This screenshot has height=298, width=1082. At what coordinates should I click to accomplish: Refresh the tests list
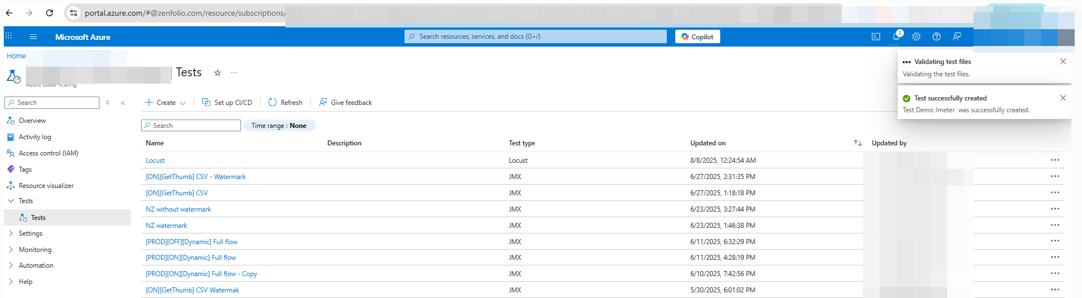point(285,103)
